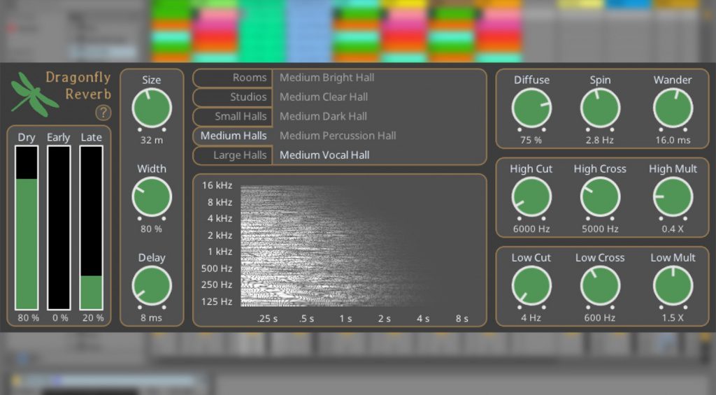Viewport: 716px width, 395px height.
Task: Choose the Medium Percussion Hall preset
Action: pyautogui.click(x=338, y=136)
